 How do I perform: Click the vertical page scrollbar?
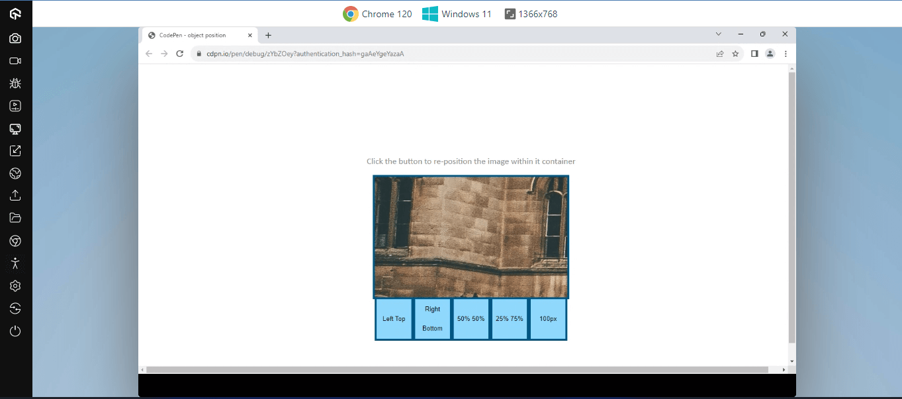(x=791, y=207)
